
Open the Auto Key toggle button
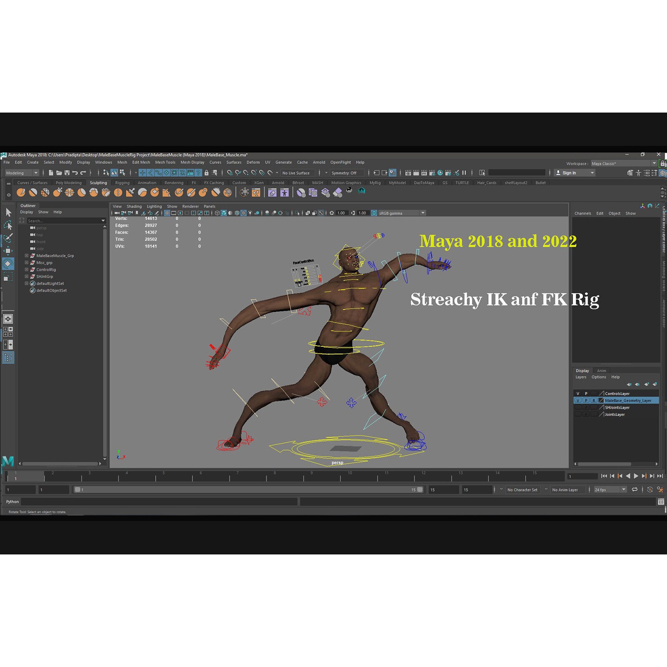tap(650, 489)
